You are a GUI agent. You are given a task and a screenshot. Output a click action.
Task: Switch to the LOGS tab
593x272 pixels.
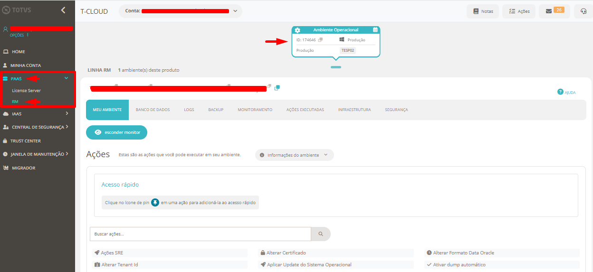click(x=189, y=110)
